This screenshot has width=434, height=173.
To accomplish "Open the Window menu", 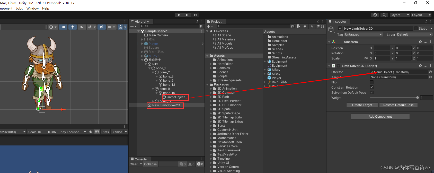I will tap(33, 8).
